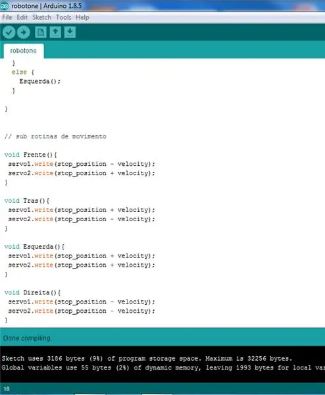Open the Sketch menu
Viewport: 325px width, 395px height.
pyautogui.click(x=42, y=17)
